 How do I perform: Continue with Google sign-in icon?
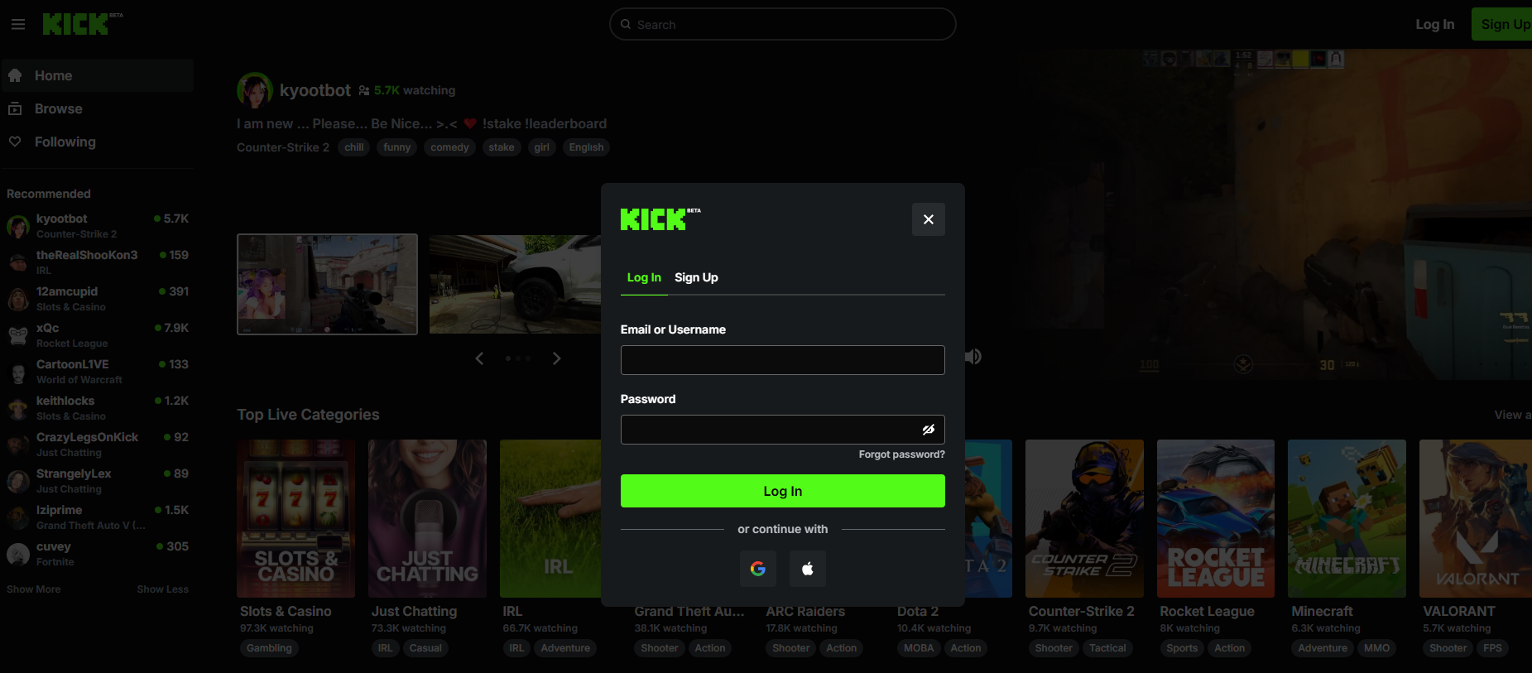point(757,569)
